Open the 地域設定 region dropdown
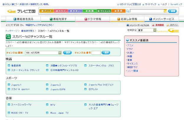Image resolution: width=184 pixels, height=120 pixels. (x=147, y=30)
